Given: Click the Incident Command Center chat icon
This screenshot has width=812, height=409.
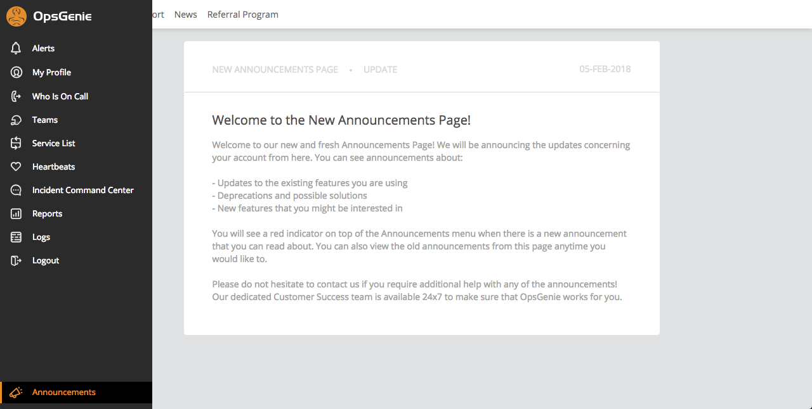Looking at the screenshot, I should tap(16, 190).
